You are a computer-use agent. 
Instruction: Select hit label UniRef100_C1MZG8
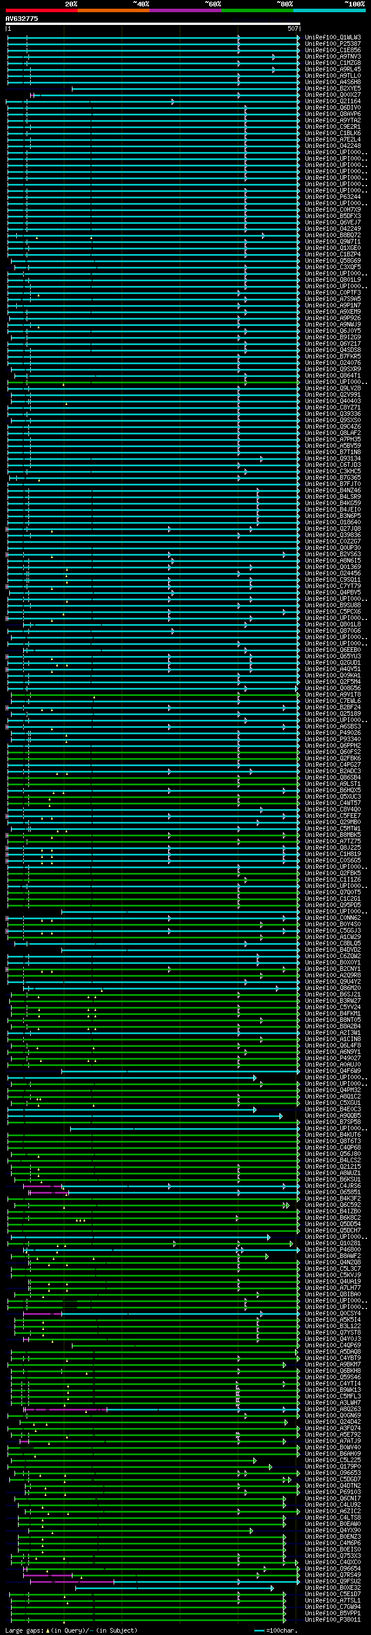[x=333, y=63]
